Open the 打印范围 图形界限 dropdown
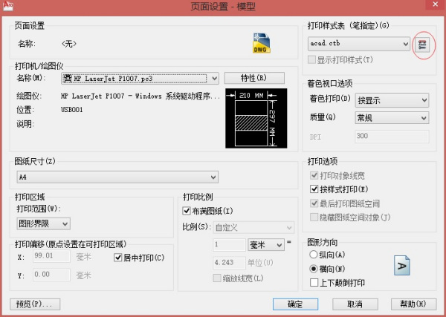This screenshot has height=317, width=446. [44, 224]
